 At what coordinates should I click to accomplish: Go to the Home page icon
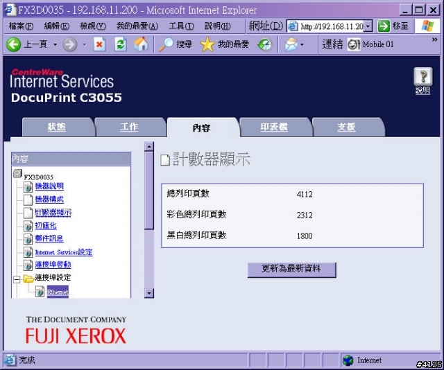tap(141, 44)
